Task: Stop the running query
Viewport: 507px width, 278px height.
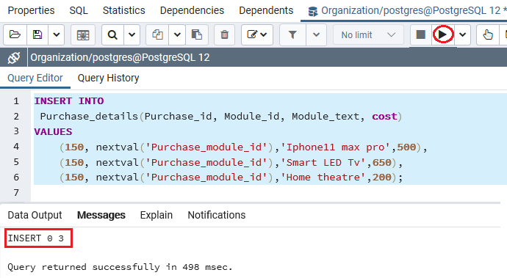Action: pyautogui.click(x=421, y=34)
